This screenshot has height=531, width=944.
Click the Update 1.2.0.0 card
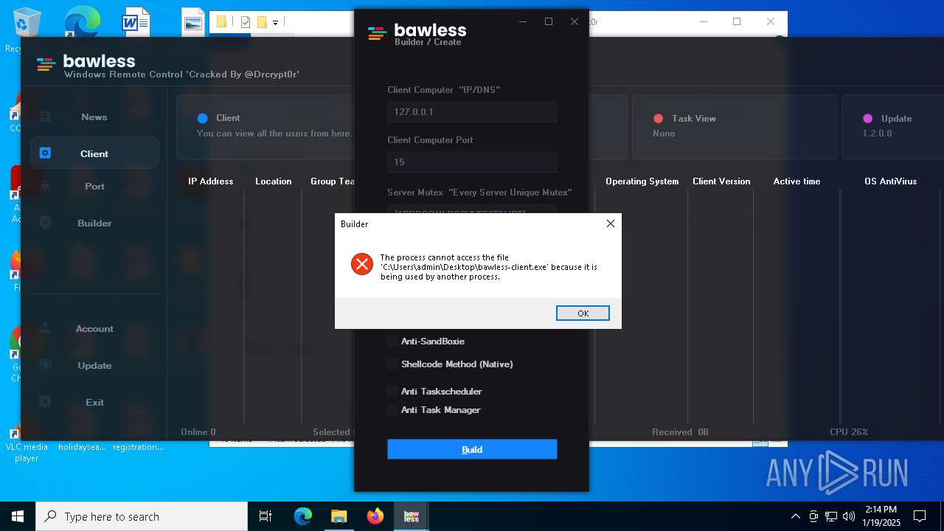tap(892, 127)
